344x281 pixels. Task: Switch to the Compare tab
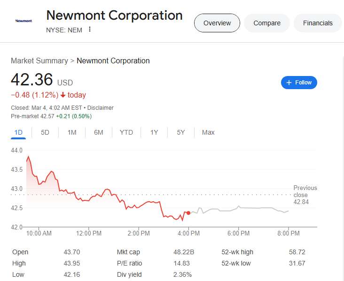coord(267,23)
